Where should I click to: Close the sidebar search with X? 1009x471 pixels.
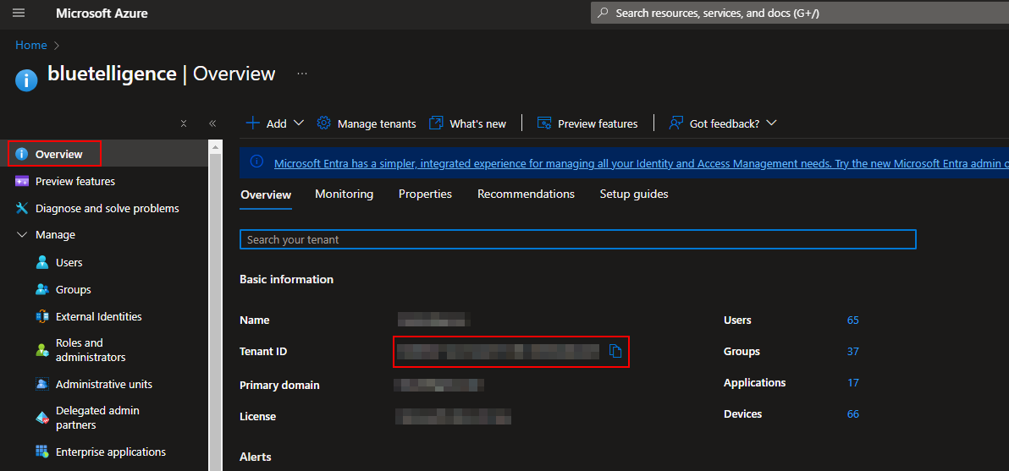184,123
